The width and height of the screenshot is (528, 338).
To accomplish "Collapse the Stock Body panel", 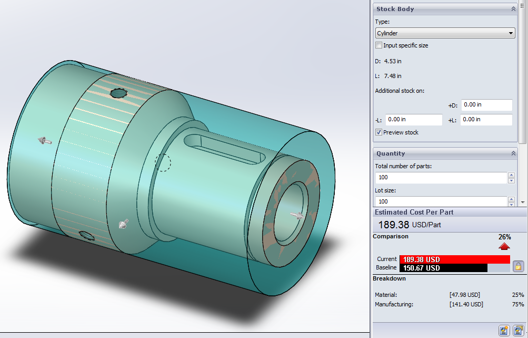I will [x=513, y=8].
